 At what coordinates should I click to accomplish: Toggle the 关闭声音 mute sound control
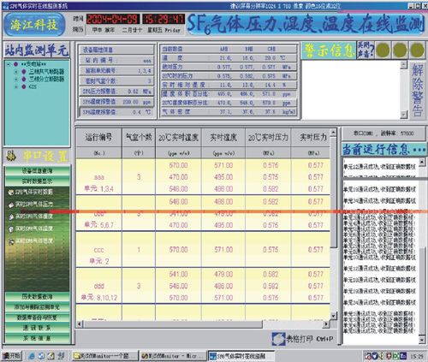365,50
